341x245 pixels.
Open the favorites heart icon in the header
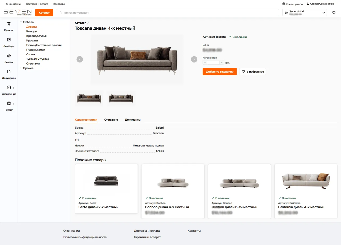coord(334,12)
